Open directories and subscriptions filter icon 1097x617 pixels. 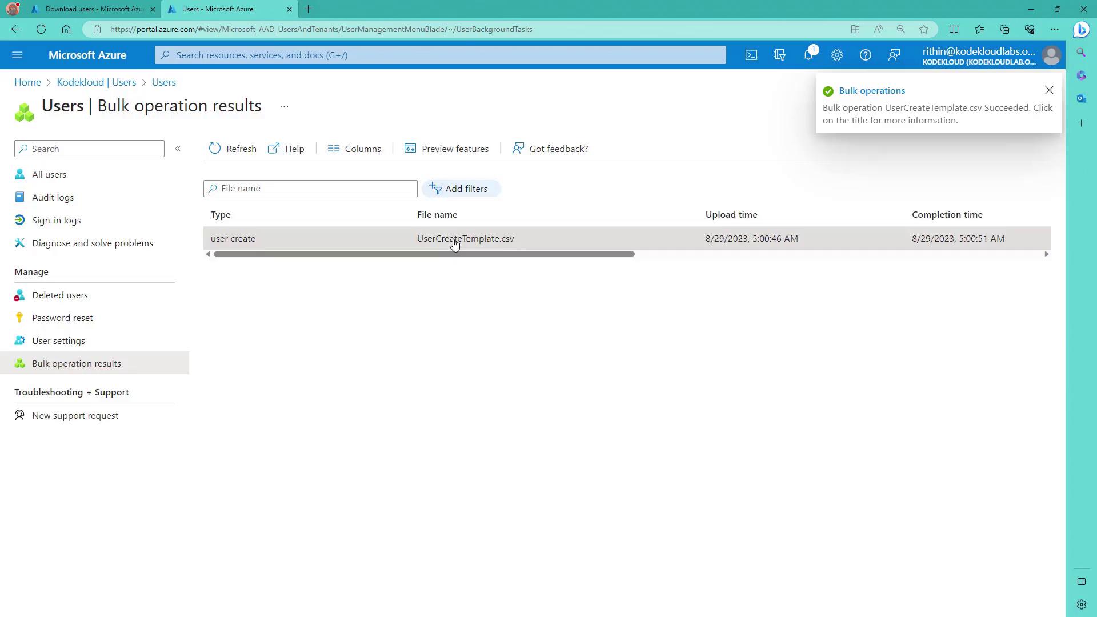click(779, 55)
